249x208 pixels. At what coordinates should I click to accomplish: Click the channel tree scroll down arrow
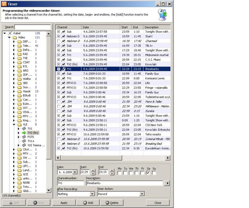(49, 190)
